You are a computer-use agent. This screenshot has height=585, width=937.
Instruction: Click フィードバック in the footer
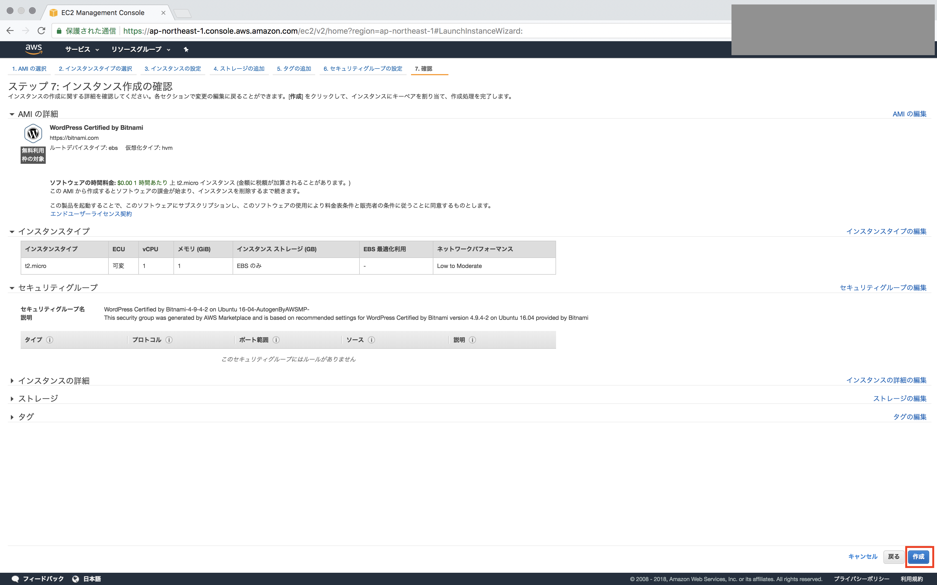click(x=44, y=579)
